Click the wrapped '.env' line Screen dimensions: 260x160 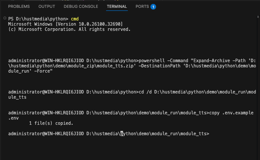click(x=13, y=118)
